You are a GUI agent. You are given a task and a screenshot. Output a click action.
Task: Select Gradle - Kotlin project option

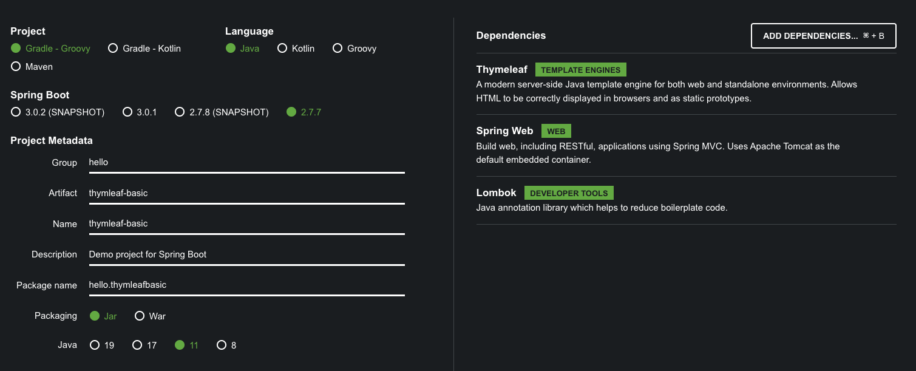click(x=144, y=49)
